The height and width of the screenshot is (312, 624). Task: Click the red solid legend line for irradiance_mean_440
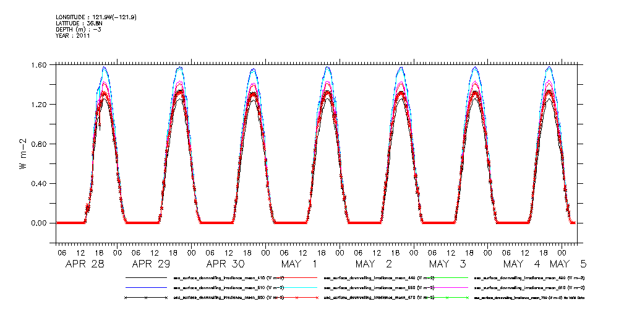pos(296,277)
